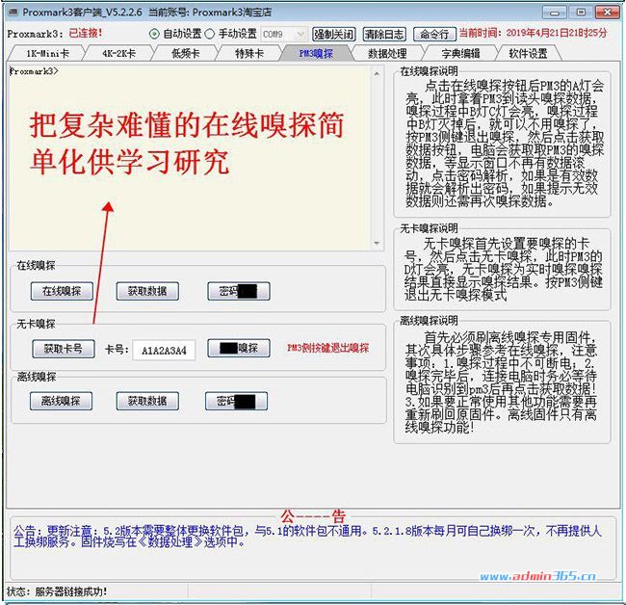This screenshot has width=626, height=605.
Task: Open the 字典编辑 tab
Action: pyautogui.click(x=460, y=53)
